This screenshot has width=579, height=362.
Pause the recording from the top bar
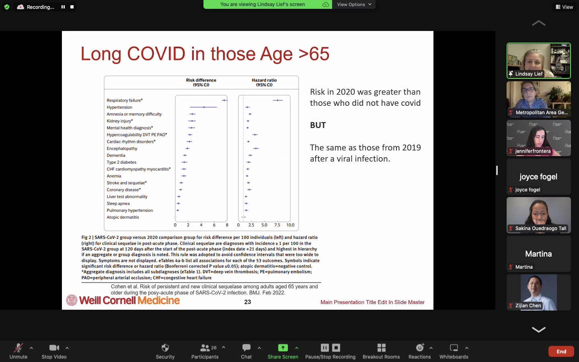click(x=63, y=7)
